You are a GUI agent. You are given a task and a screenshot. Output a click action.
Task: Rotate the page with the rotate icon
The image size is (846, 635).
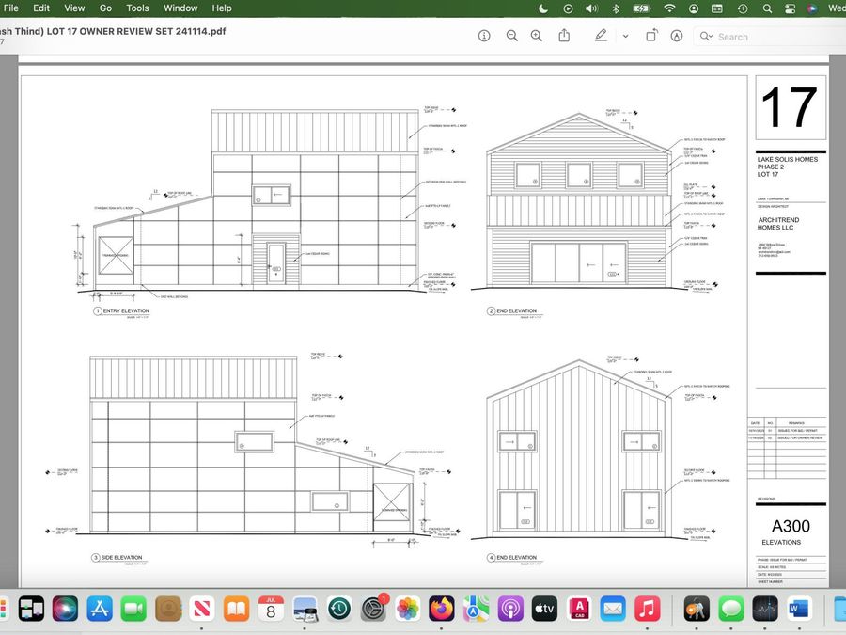[651, 36]
